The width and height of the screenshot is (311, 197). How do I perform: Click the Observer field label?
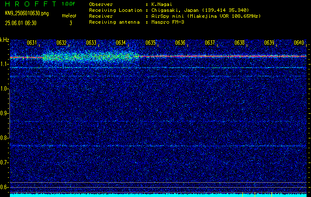tap(101, 4)
